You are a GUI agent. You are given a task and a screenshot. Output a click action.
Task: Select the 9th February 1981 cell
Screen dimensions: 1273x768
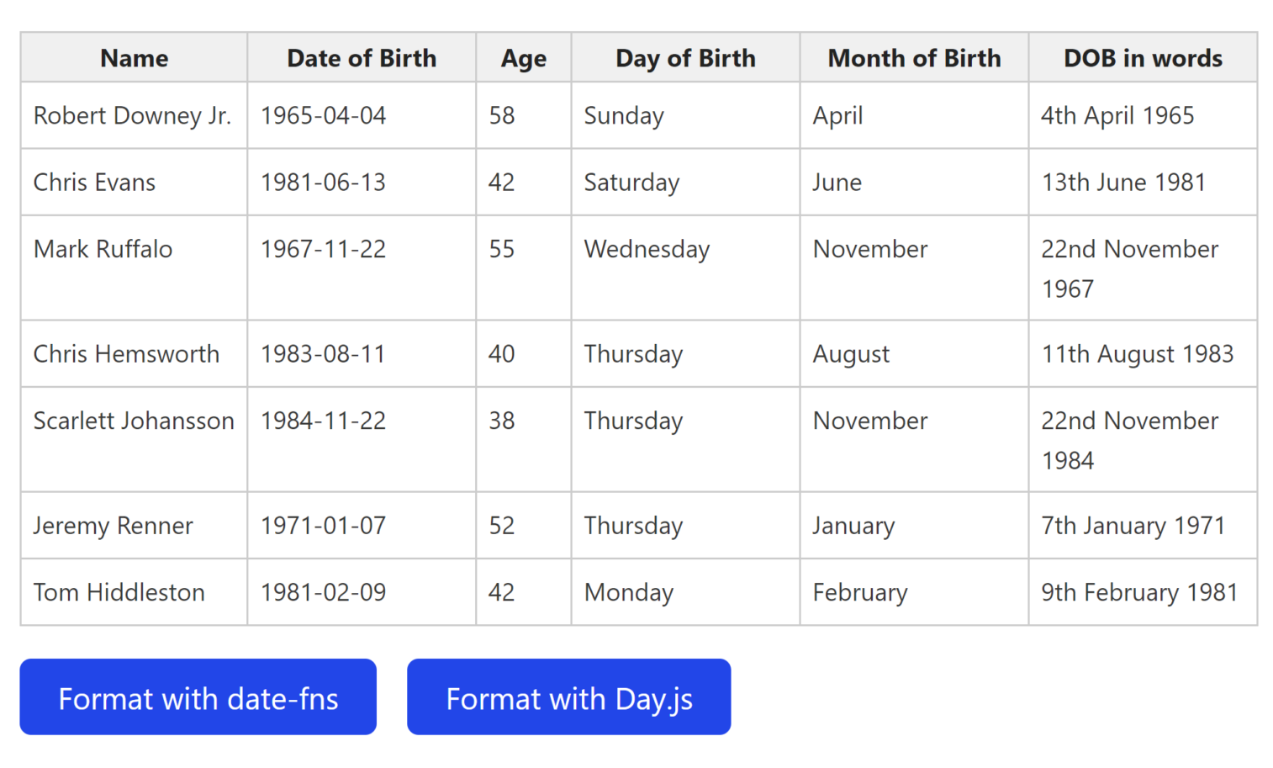(1143, 591)
